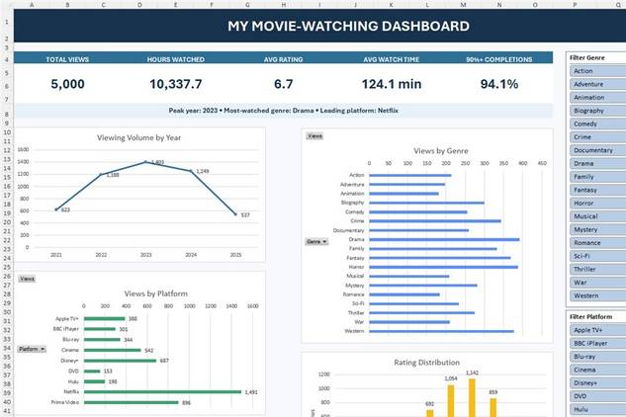Select Rating Distribution chart title

pos(427,363)
